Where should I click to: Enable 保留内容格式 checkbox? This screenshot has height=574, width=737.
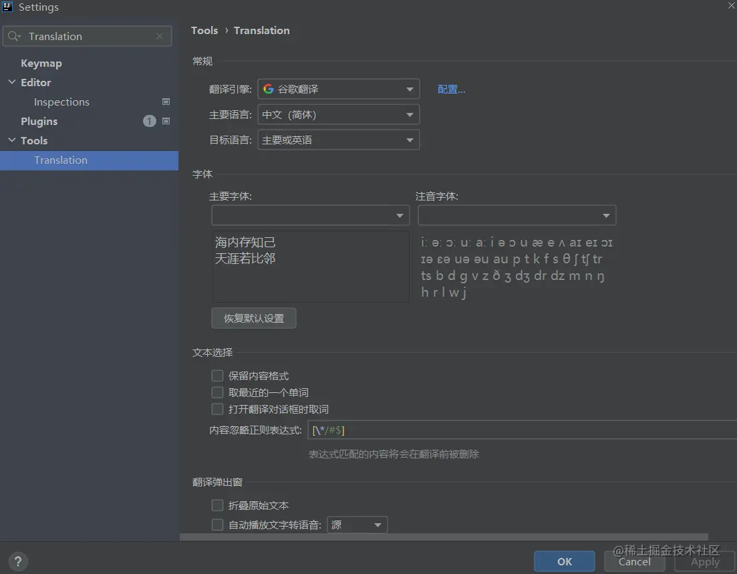coord(217,376)
